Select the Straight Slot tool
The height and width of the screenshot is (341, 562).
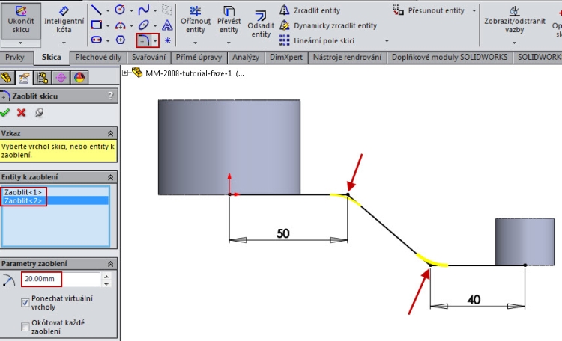(96, 40)
